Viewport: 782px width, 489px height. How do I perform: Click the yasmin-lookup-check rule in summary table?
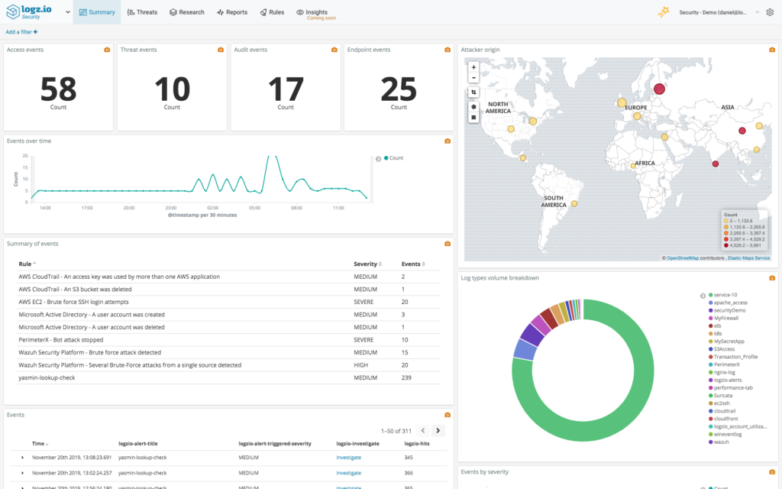pos(47,377)
